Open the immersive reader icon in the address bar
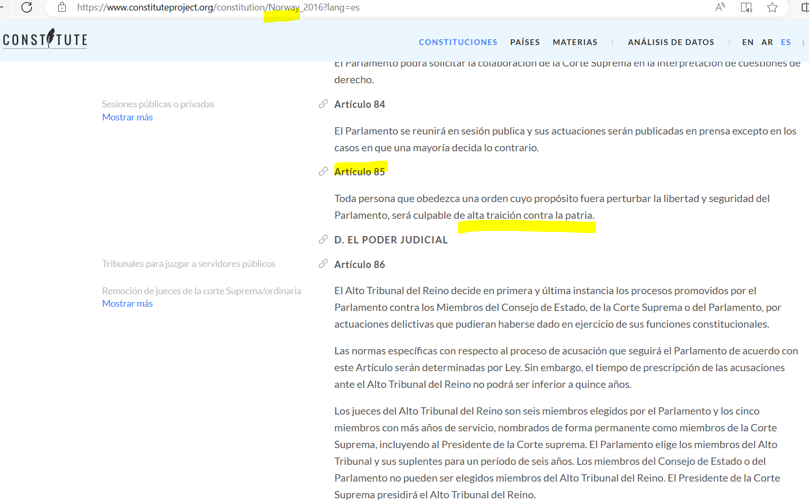 (746, 7)
